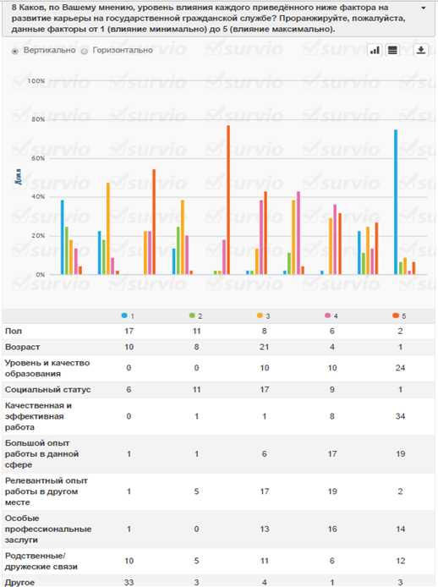Image resolution: width=438 pixels, height=587 pixels.
Task: Select the Вертикально radio button
Action: pos(15,52)
